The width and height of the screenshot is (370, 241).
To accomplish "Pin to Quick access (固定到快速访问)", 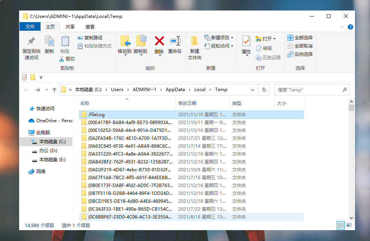I will click(32, 48).
